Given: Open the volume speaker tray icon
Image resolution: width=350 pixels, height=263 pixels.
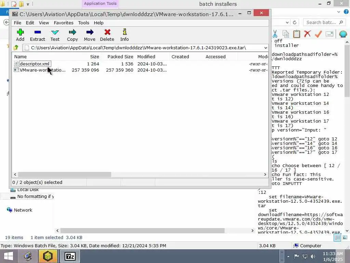Looking at the screenshot, I should (313, 256).
